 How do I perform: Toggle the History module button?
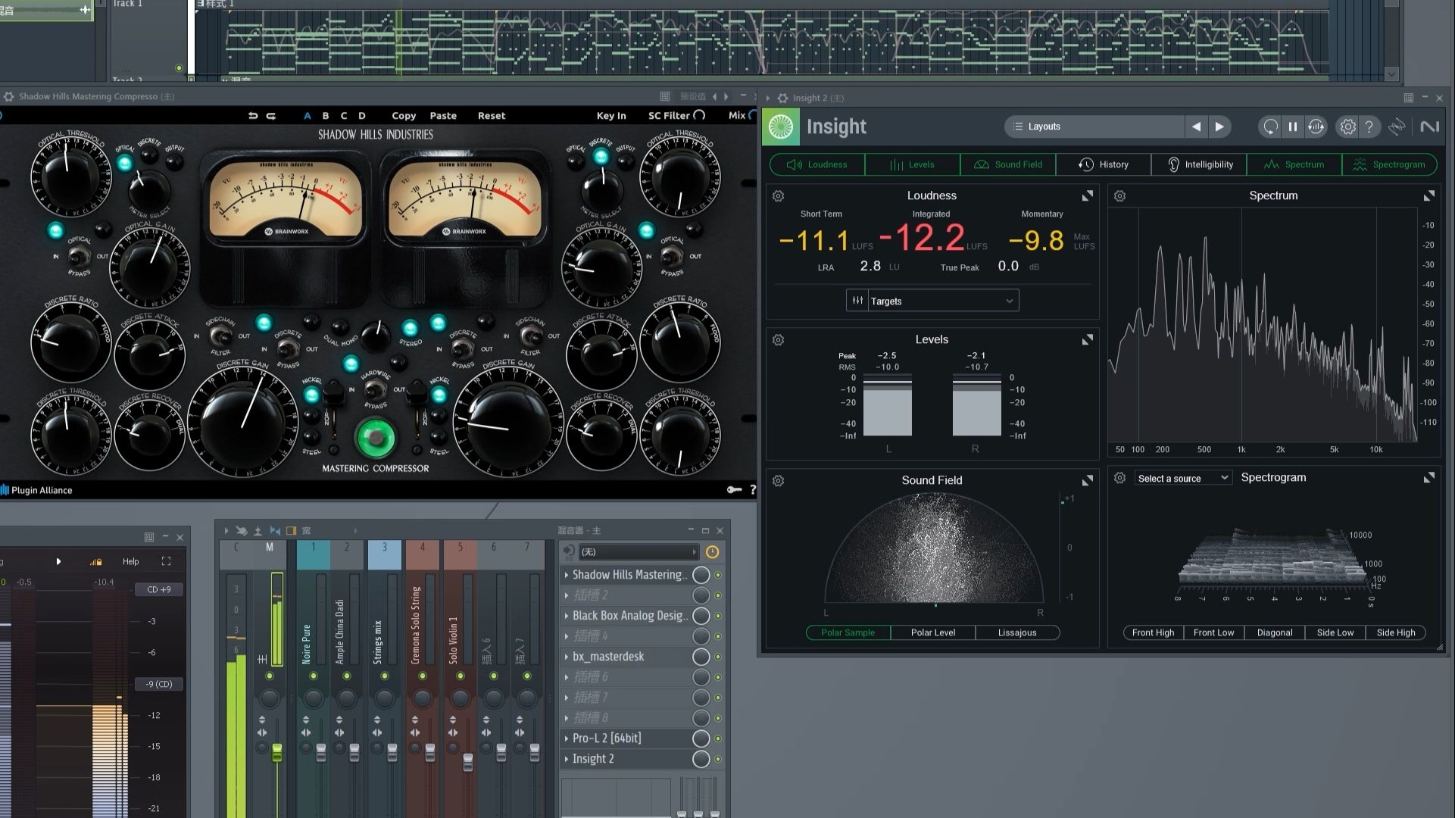(1104, 164)
